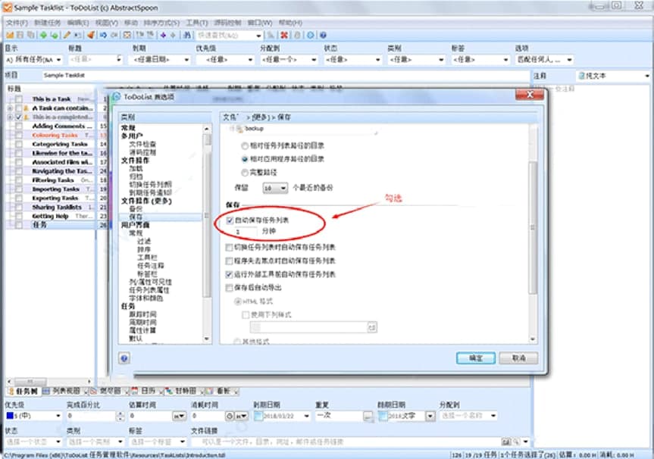
Task: Click the 确定 button in preferences dialog
Action: pos(476,358)
